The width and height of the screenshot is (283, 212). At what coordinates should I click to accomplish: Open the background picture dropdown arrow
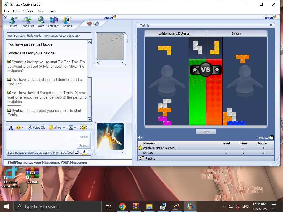(x=75, y=128)
